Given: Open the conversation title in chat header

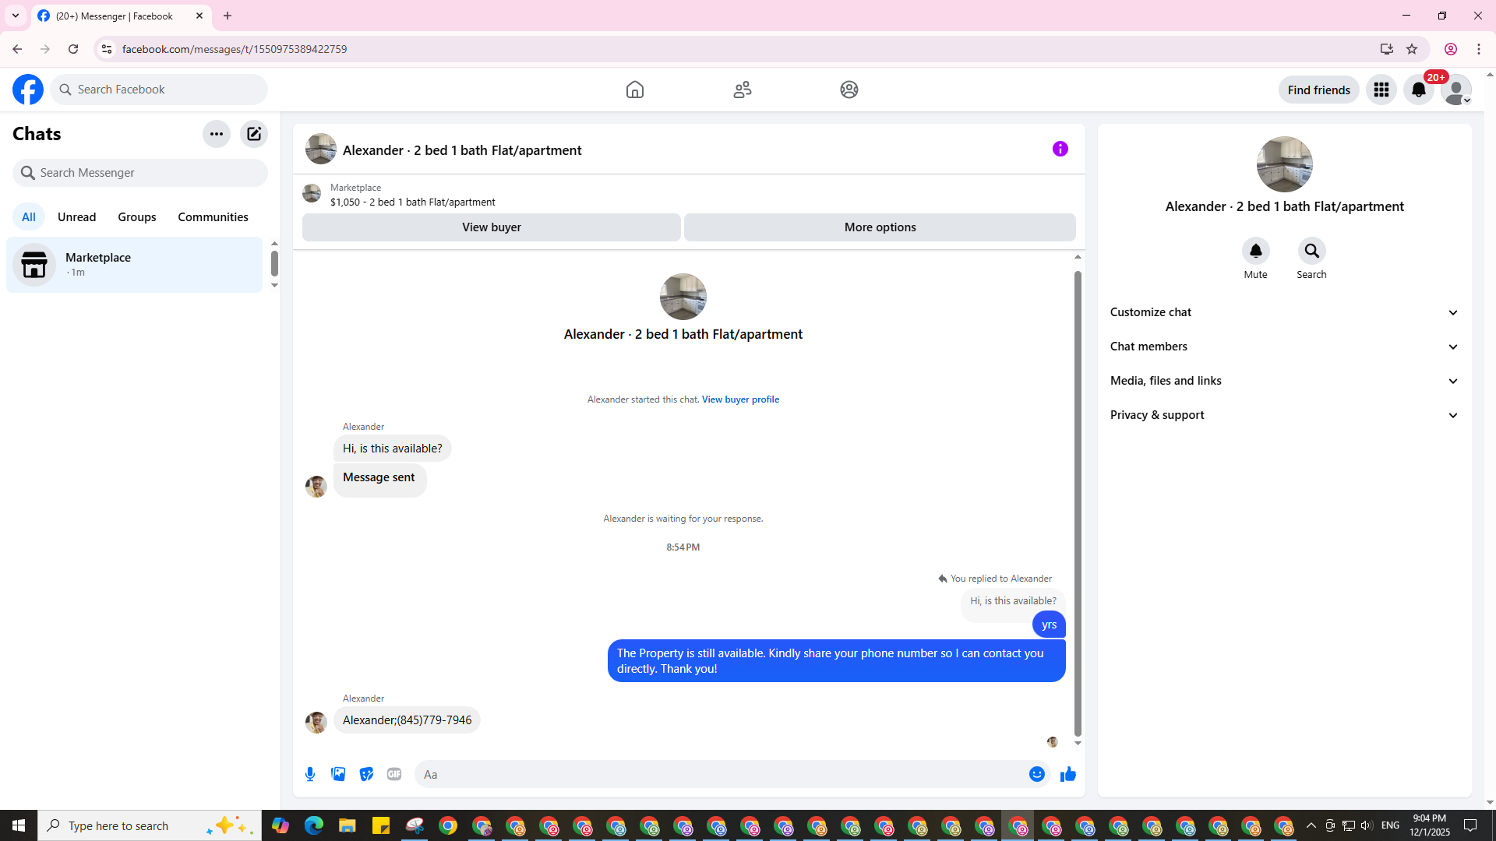Looking at the screenshot, I should (462, 150).
